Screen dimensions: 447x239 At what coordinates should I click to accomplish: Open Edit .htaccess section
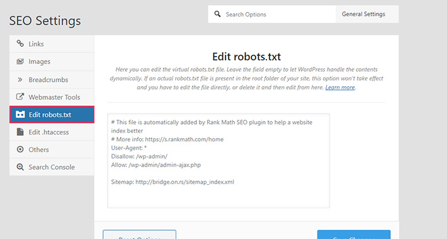click(x=52, y=132)
